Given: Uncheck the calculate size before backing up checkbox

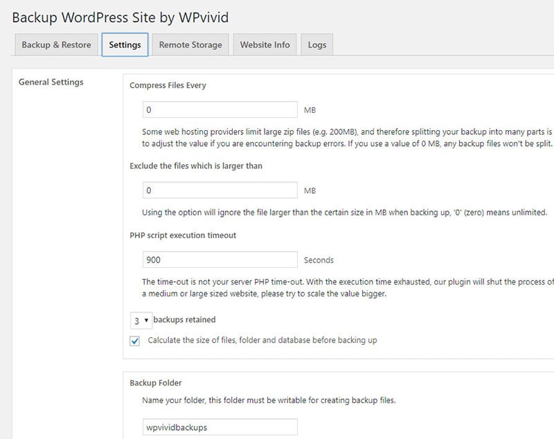Looking at the screenshot, I should click(x=134, y=341).
